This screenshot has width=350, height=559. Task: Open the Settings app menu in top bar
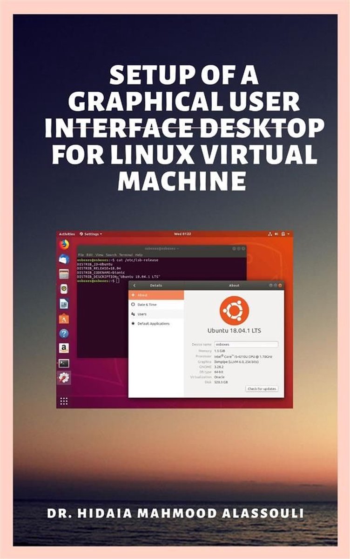tap(91, 234)
